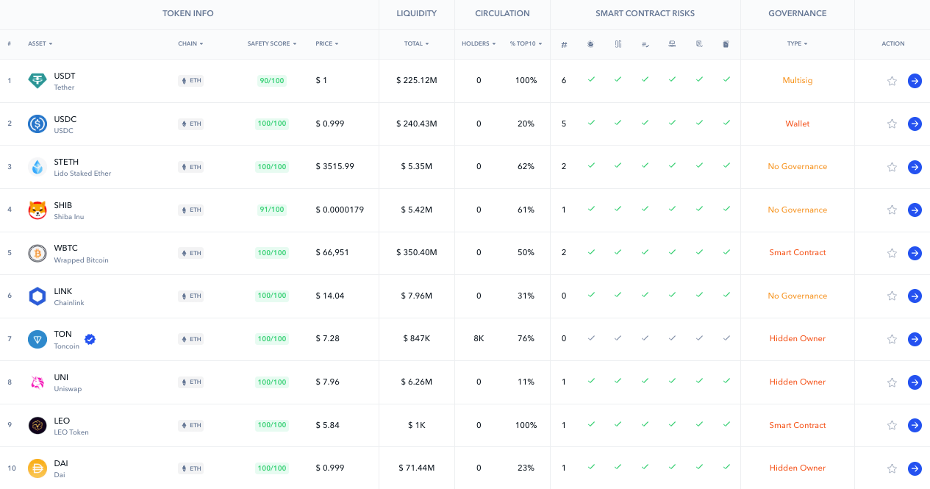
Task: Star the UNI Uniswap row
Action: tap(892, 382)
